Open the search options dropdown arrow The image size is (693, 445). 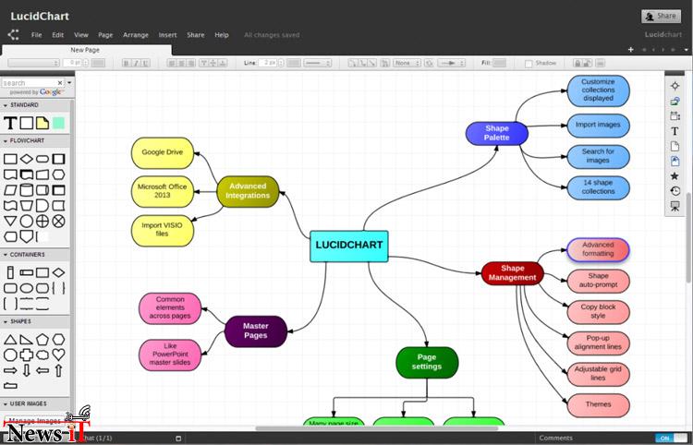pos(69,82)
